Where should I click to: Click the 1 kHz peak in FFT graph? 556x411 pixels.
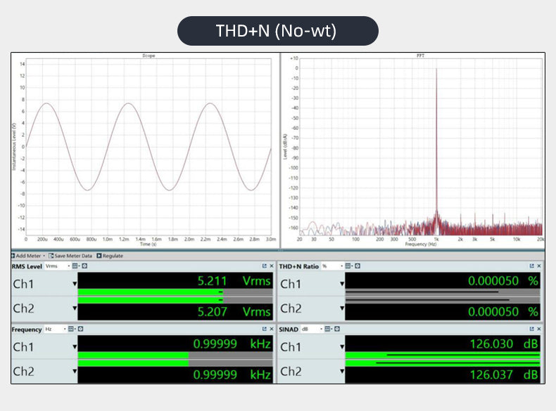click(x=436, y=141)
